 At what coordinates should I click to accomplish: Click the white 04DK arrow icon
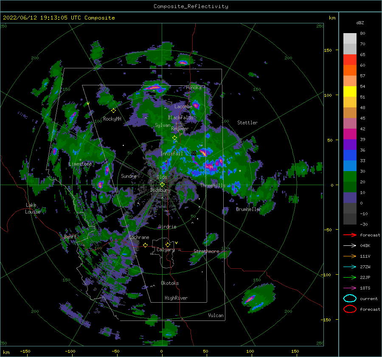coord(350,245)
